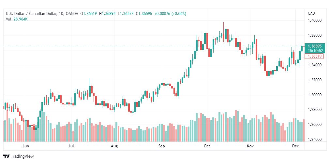Screen dimensions: 330x162
Task: Click the Aug label on time axis
Action: 114,146
